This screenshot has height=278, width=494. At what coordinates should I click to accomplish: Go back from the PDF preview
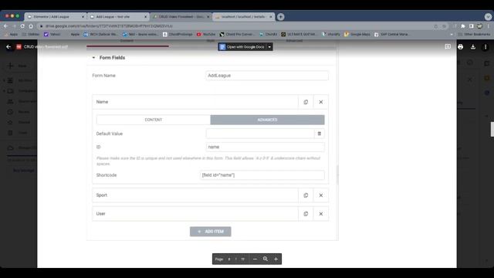[8, 47]
